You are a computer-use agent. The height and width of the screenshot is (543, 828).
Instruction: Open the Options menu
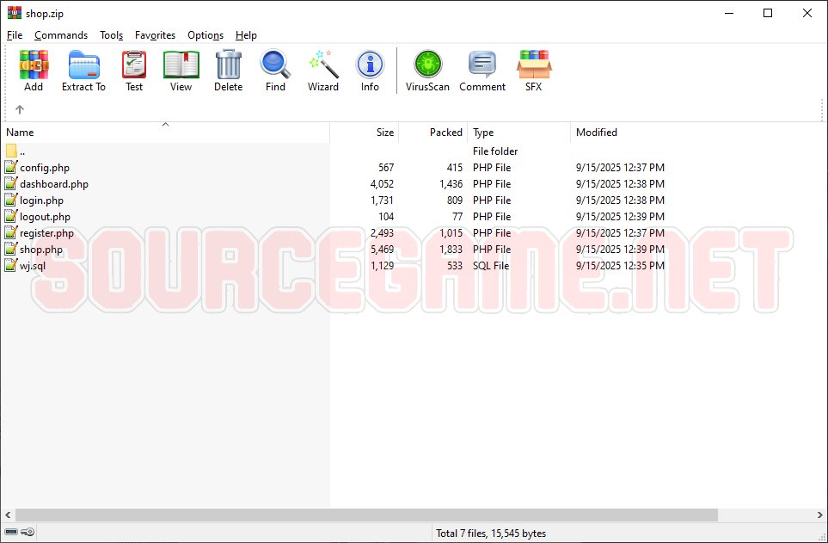coord(205,35)
